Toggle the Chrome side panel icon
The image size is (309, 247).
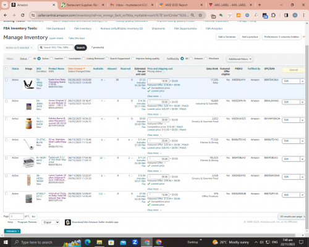point(286,15)
